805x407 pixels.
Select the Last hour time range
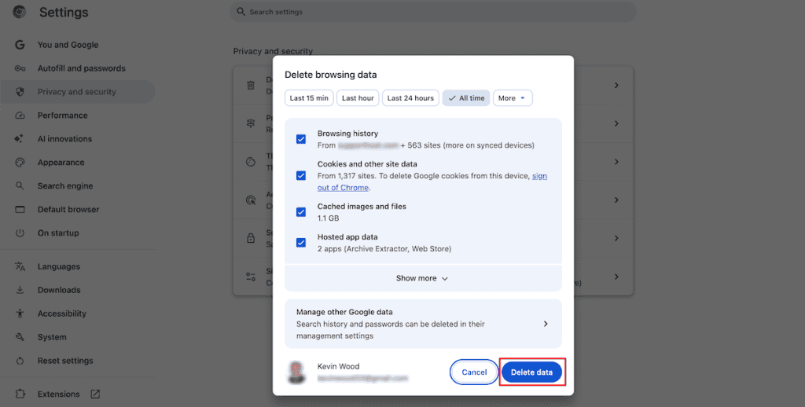(x=358, y=98)
